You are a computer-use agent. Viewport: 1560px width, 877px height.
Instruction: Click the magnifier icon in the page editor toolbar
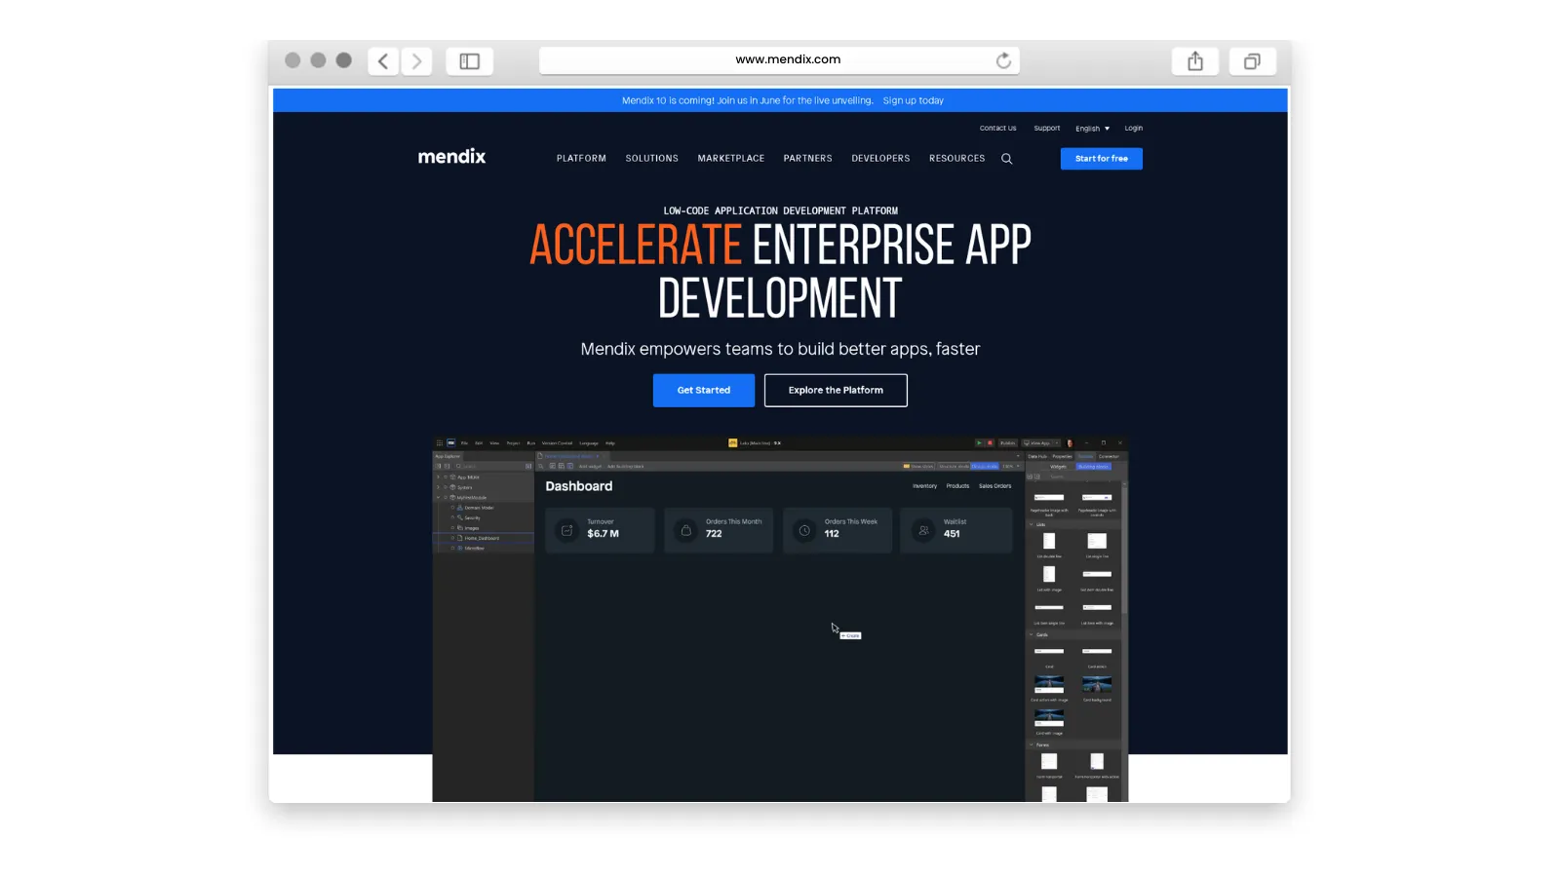(541, 466)
